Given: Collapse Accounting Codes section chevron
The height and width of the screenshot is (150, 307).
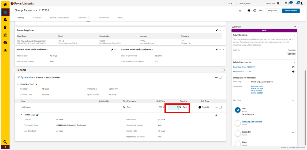Looking at the screenshot, I should (224, 30).
